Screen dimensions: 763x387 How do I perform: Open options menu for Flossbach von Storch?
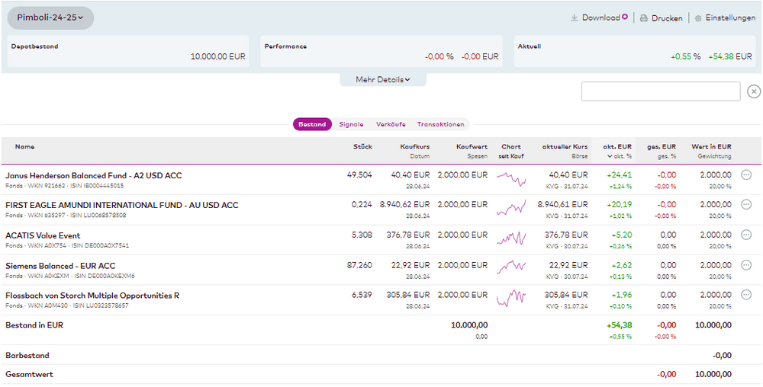tap(746, 296)
